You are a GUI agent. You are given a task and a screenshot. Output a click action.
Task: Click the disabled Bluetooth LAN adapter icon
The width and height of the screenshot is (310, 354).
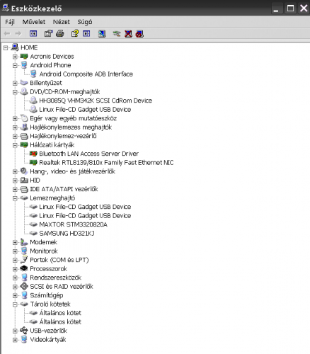tap(33, 154)
